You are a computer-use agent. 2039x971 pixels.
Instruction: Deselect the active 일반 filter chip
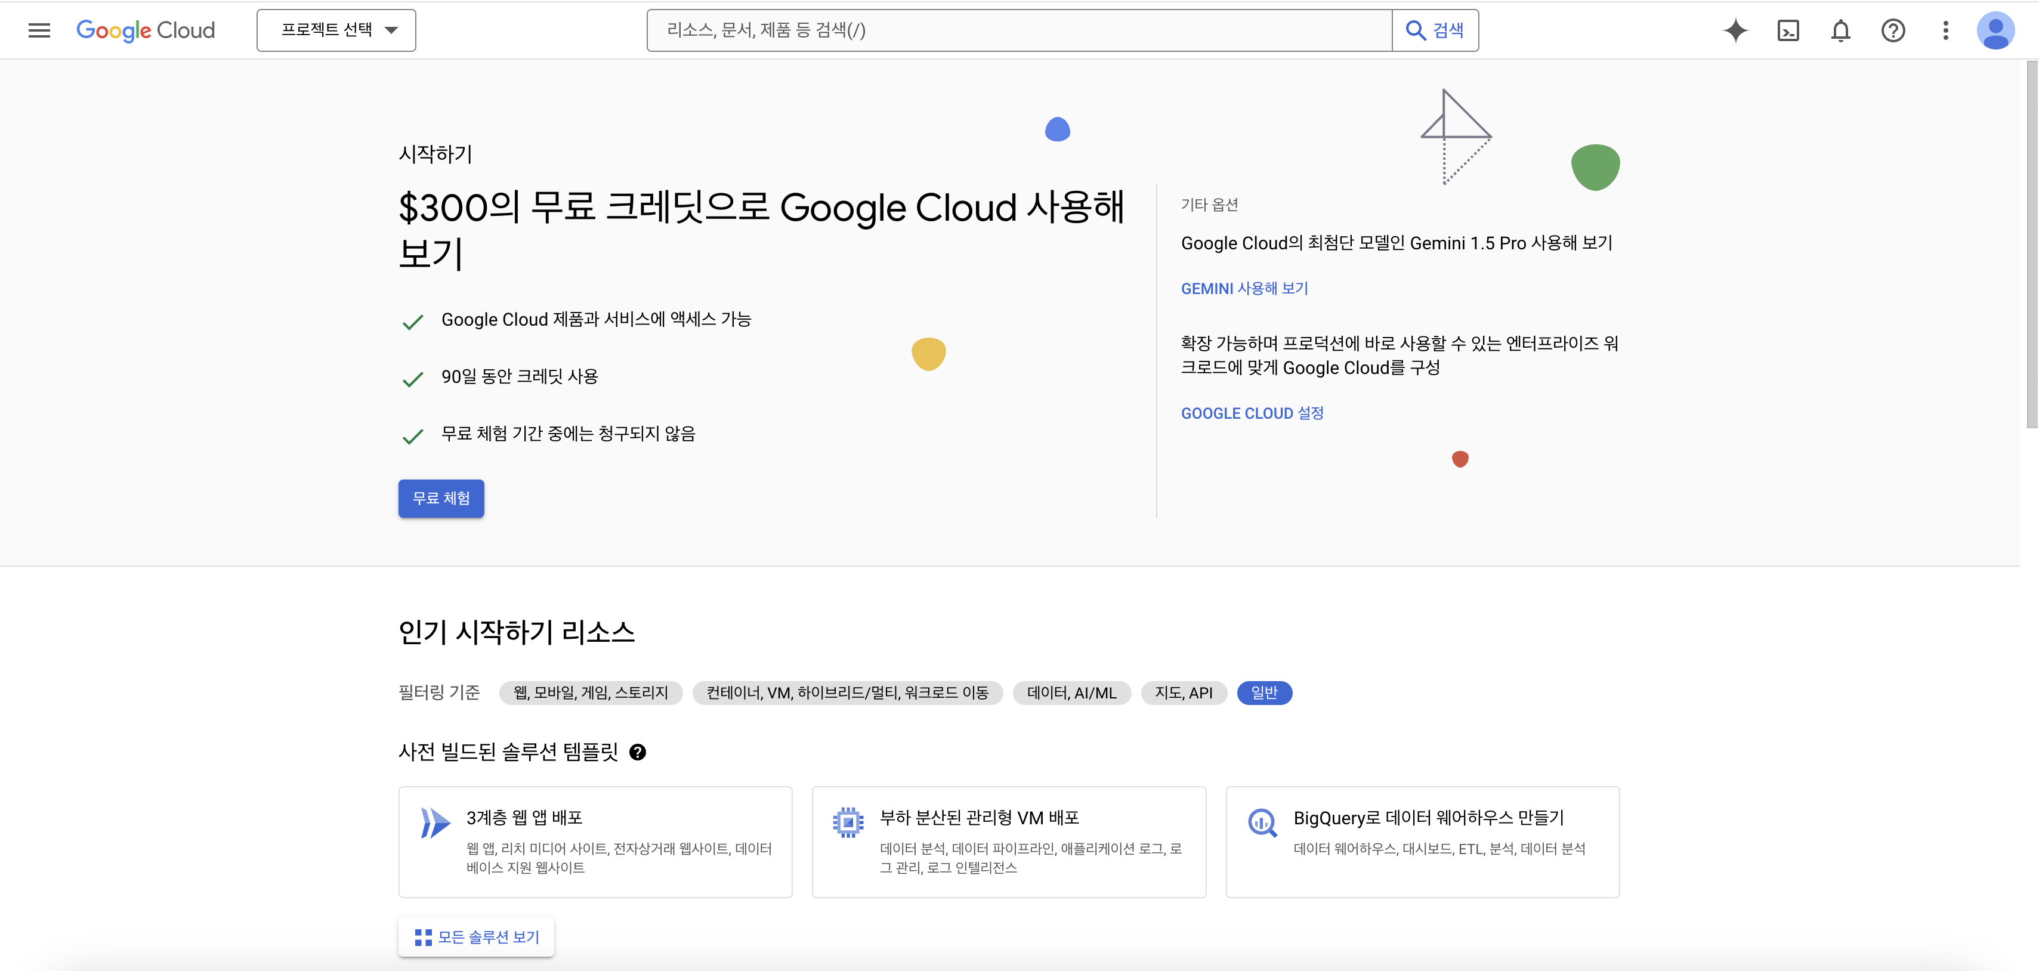point(1264,693)
